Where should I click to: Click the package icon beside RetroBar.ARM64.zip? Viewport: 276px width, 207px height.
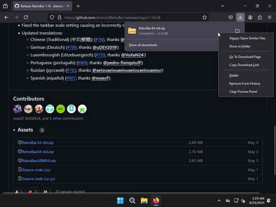coord(20,160)
